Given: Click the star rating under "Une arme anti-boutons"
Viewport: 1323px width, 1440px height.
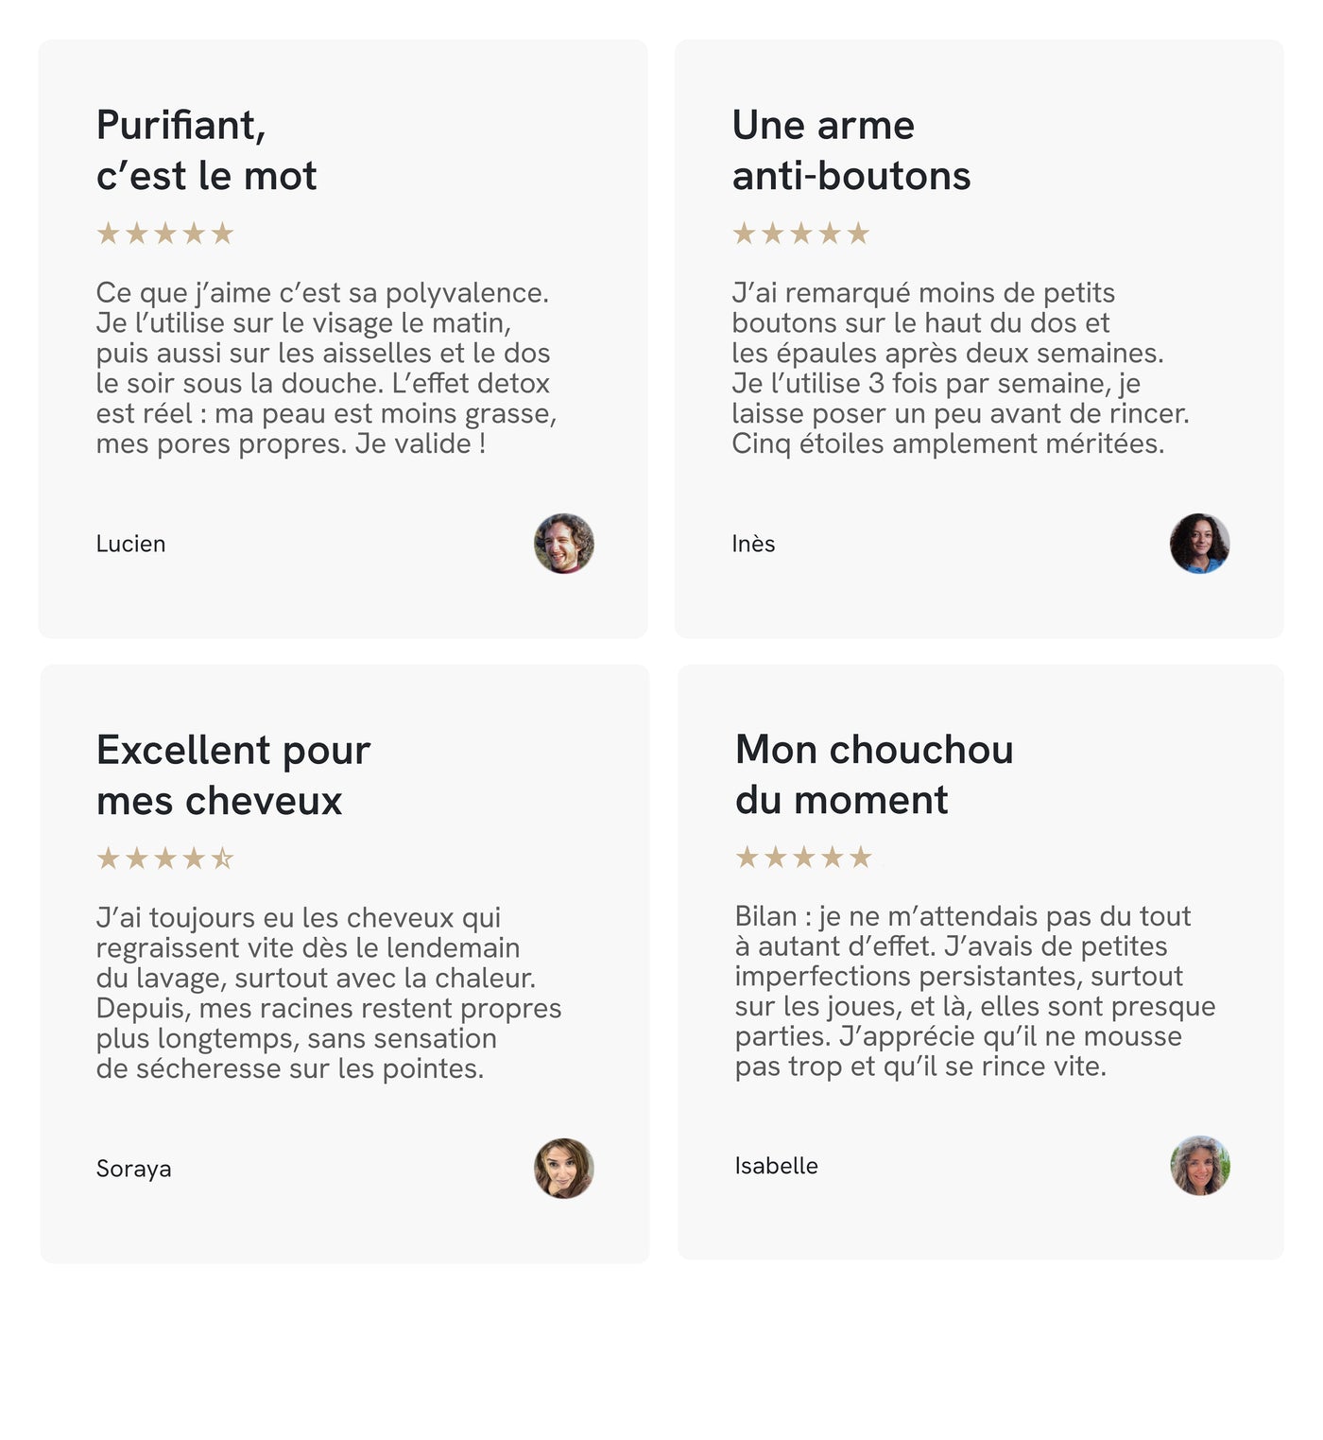Looking at the screenshot, I should click(x=801, y=234).
